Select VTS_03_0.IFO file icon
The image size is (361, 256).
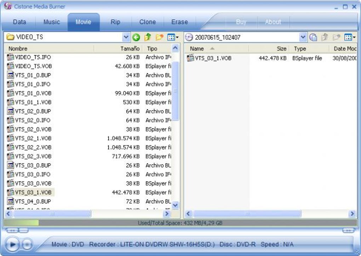[10, 174]
